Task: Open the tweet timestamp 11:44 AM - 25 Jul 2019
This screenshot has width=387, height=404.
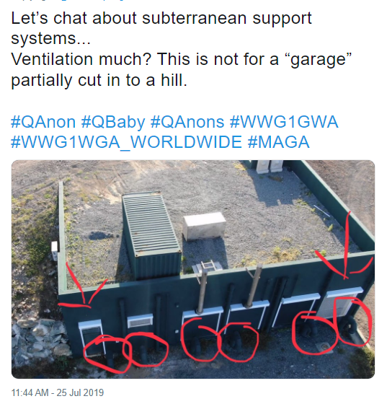Action: 58,392
